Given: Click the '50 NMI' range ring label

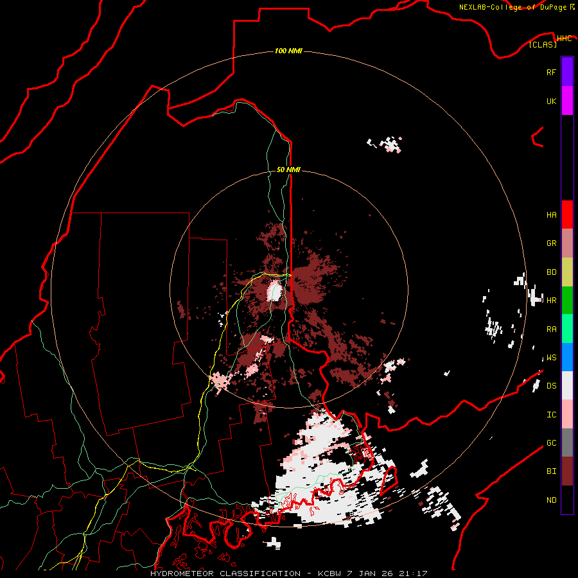Looking at the screenshot, I should point(288,170).
